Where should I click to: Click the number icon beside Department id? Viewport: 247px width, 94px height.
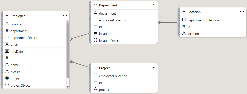coord(95,27)
